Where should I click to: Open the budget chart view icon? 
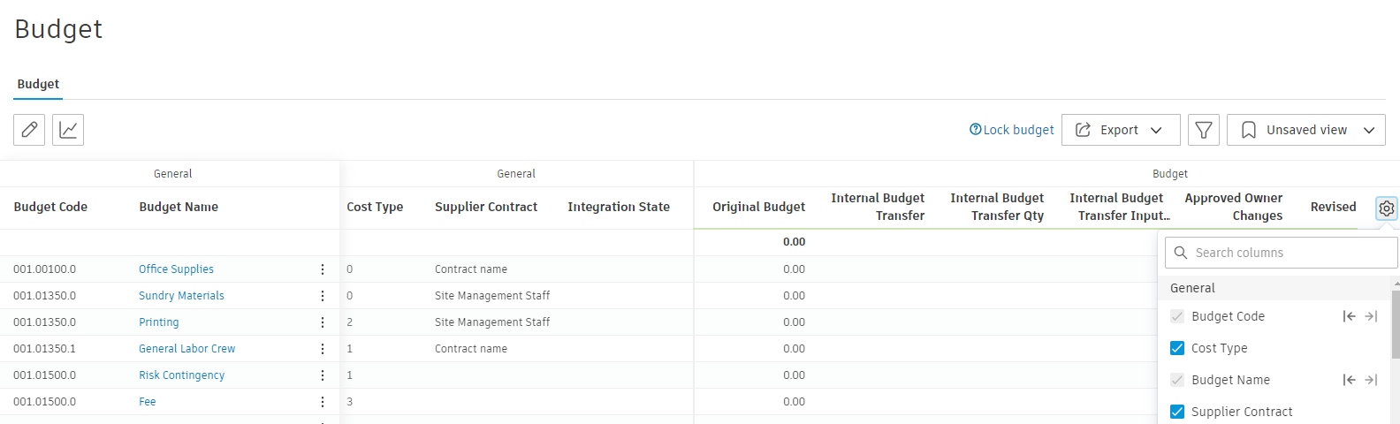[68, 130]
